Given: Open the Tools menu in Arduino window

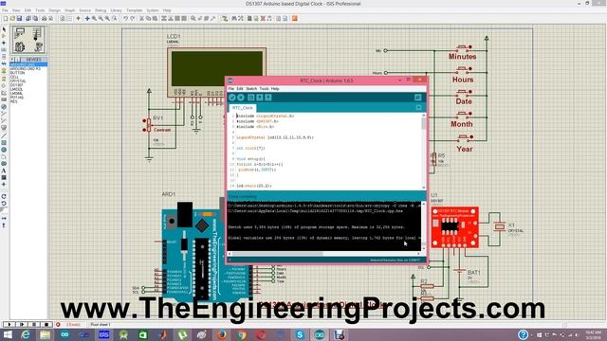Looking at the screenshot, I should (x=264, y=89).
